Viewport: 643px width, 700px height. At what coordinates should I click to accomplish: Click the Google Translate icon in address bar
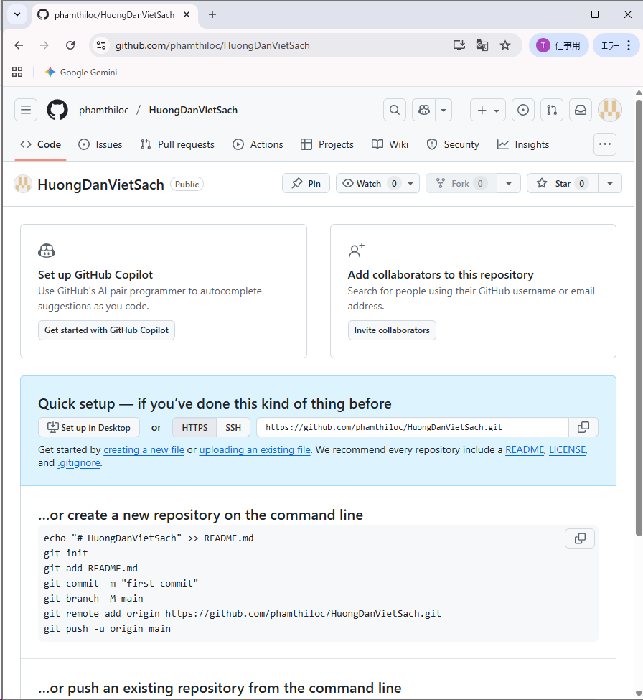click(x=482, y=45)
